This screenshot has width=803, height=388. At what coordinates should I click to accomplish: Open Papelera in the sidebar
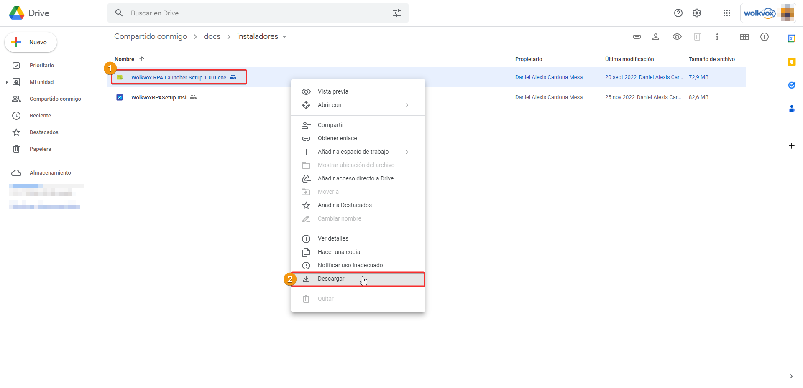[x=40, y=149]
